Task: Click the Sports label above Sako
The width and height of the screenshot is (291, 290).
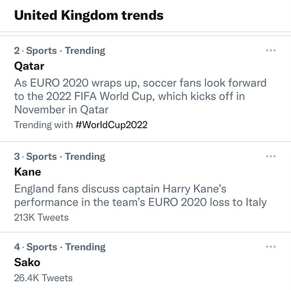Action: (42, 247)
